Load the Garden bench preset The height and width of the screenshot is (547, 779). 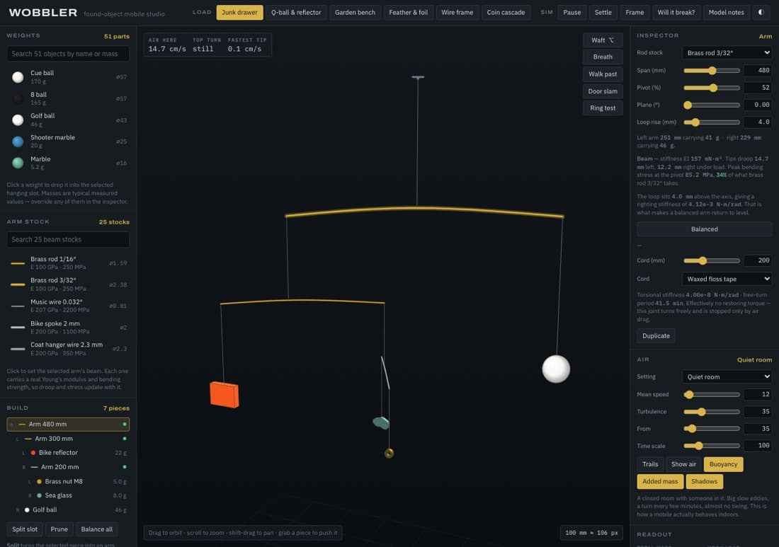[356, 13]
